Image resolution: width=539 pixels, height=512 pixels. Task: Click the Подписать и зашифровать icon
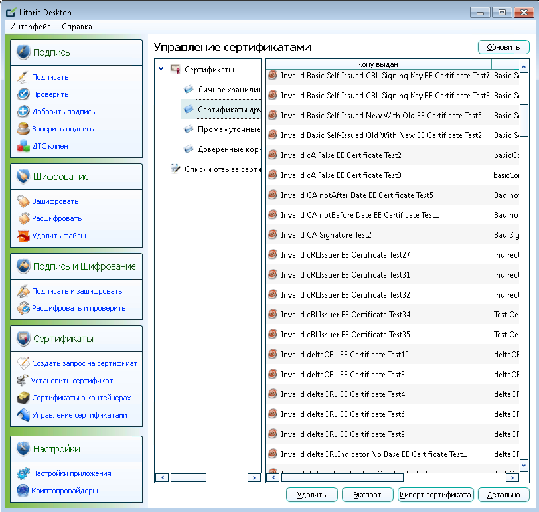pos(23,291)
